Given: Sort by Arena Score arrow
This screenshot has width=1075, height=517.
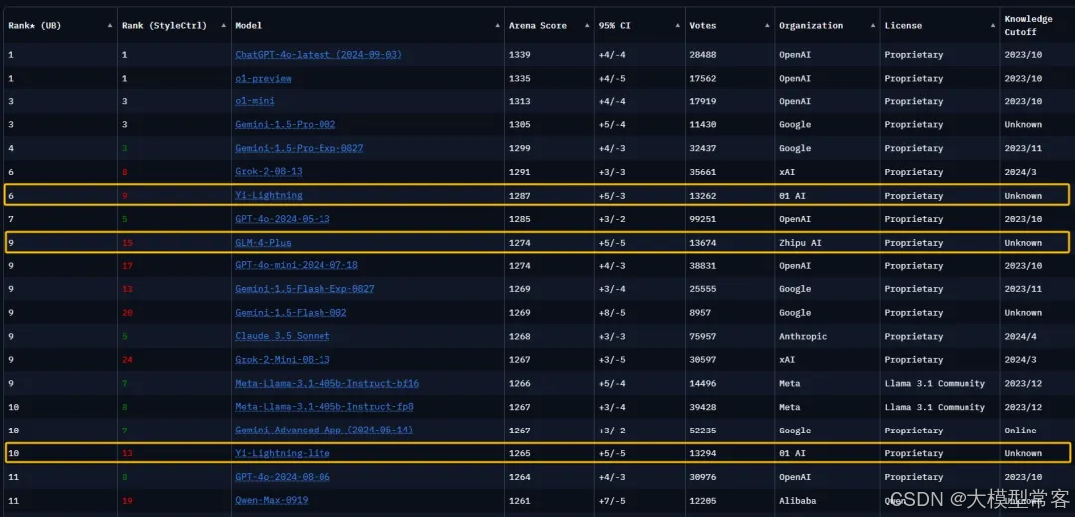Looking at the screenshot, I should tap(588, 25).
